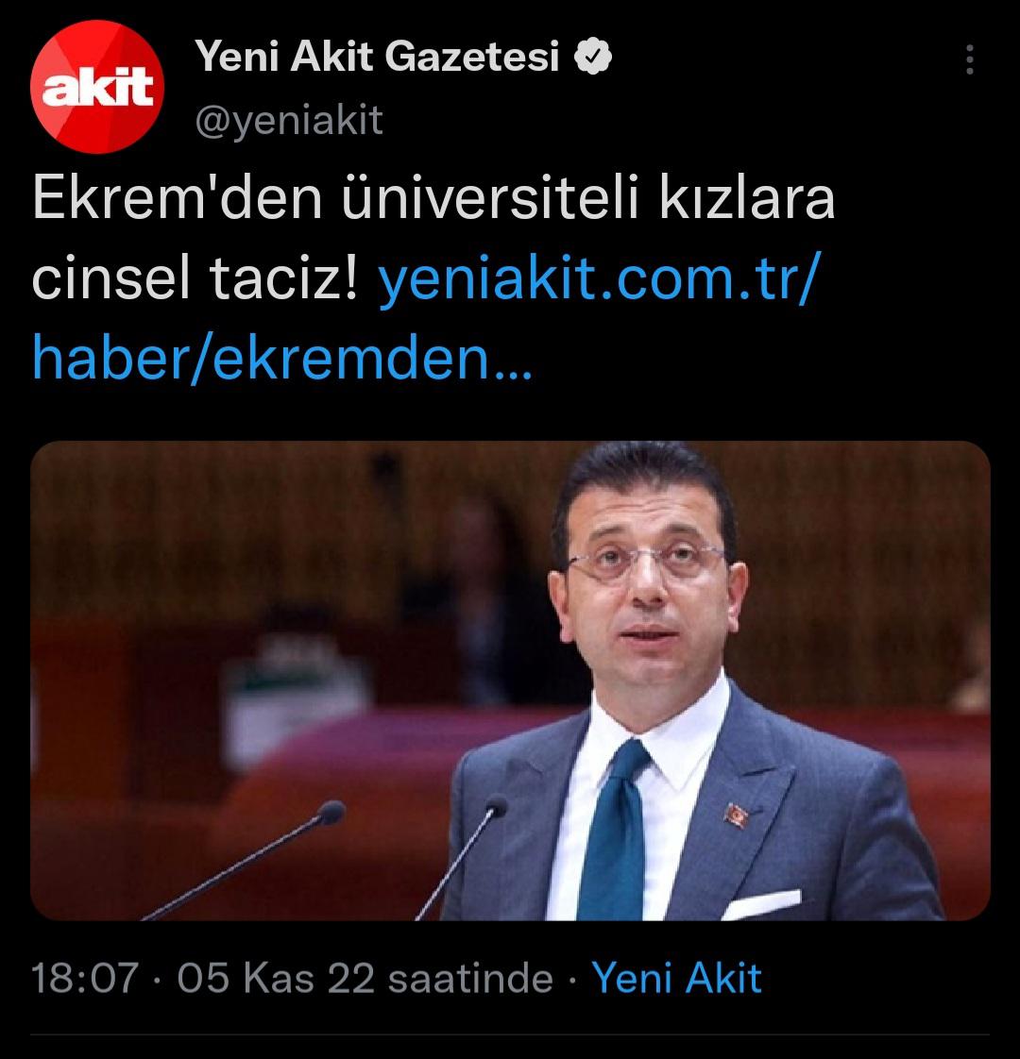The height and width of the screenshot is (1059, 1020).
Task: Click the blurred white sign in photo background
Action: click(297, 699)
